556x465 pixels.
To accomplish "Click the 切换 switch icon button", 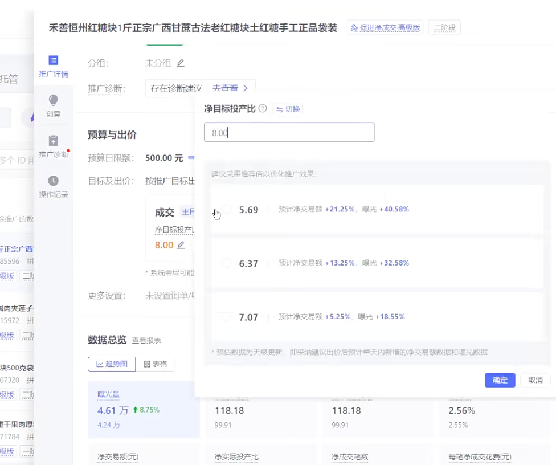I will (288, 109).
